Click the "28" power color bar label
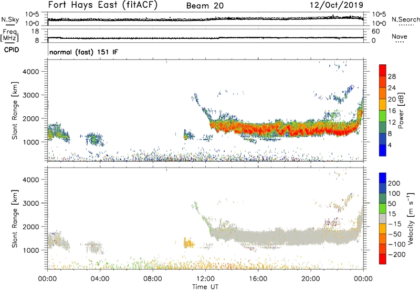The height and width of the screenshot is (290, 420). (392, 76)
